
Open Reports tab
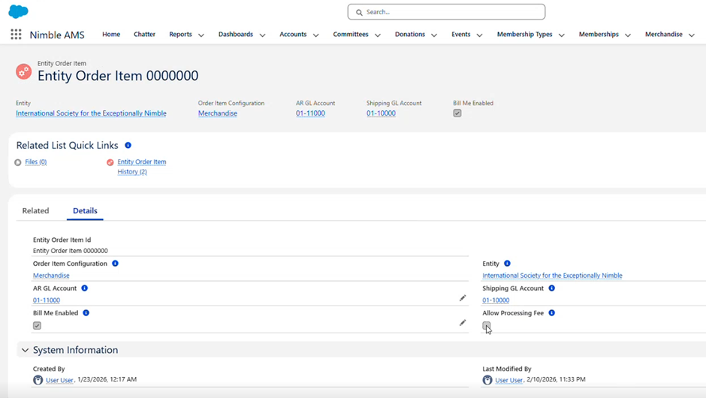180,35
